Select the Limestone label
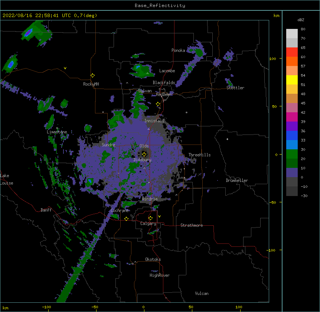Screen dimensions: 320x312 coord(57,132)
